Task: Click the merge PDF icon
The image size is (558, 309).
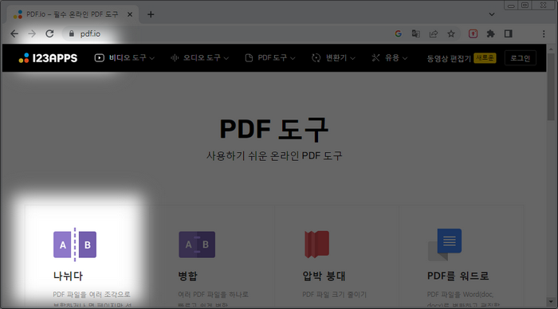Action: (197, 244)
